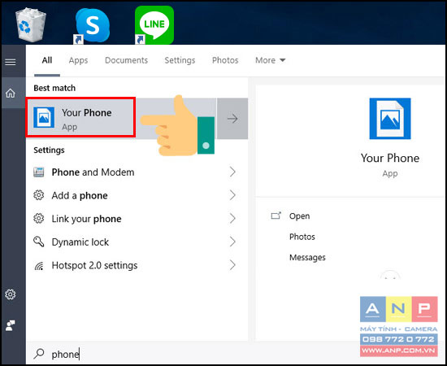This screenshot has height=366, width=447.
Task: Click Your Phone title in preview pane
Action: pyautogui.click(x=389, y=158)
